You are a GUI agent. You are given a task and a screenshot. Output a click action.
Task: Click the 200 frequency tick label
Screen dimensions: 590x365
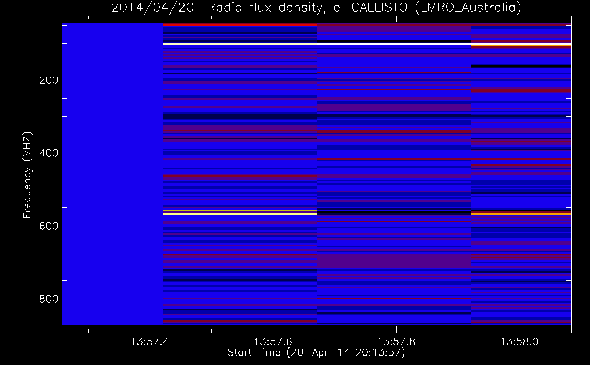click(x=49, y=80)
